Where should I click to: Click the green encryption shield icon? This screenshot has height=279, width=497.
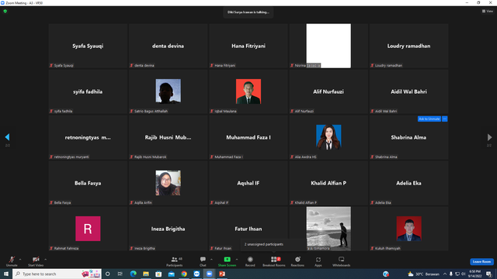5,11
